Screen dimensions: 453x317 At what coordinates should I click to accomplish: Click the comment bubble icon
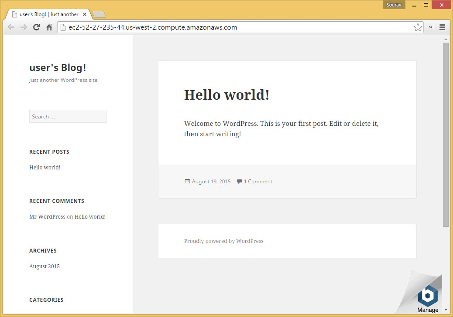(239, 181)
